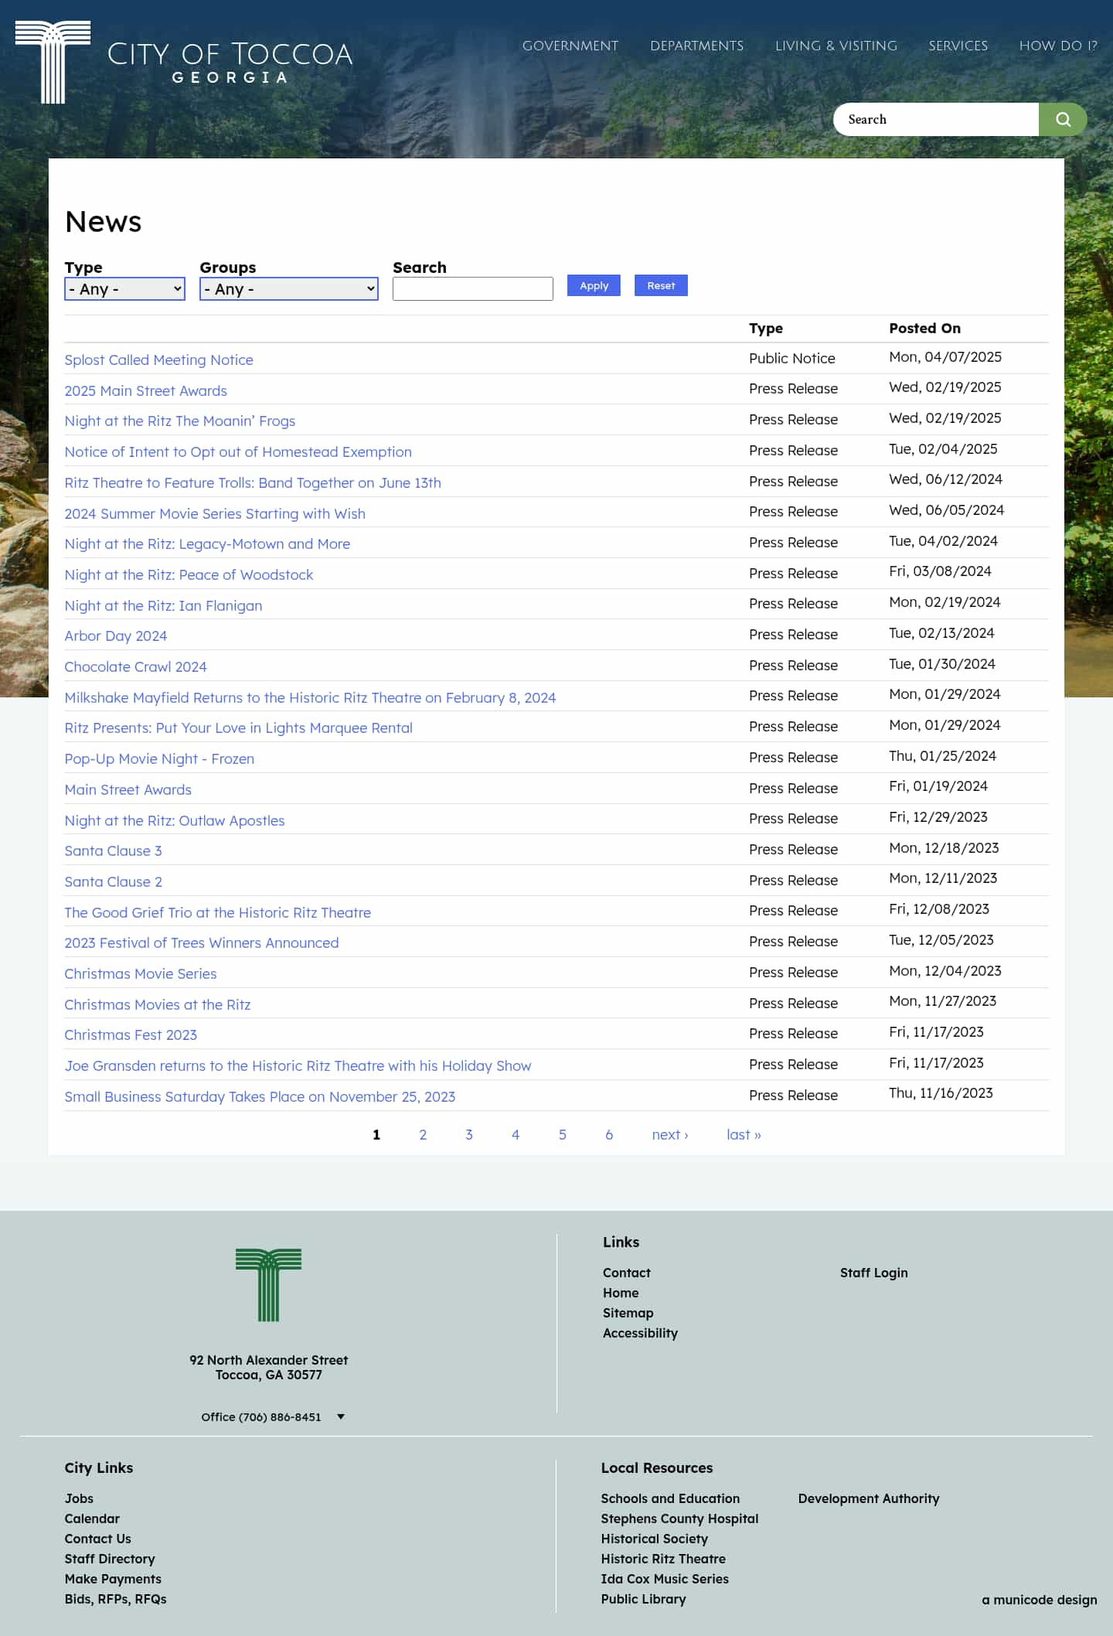Click the green magnifying glass search button
Viewport: 1113px width, 1636px height.
1063,119
